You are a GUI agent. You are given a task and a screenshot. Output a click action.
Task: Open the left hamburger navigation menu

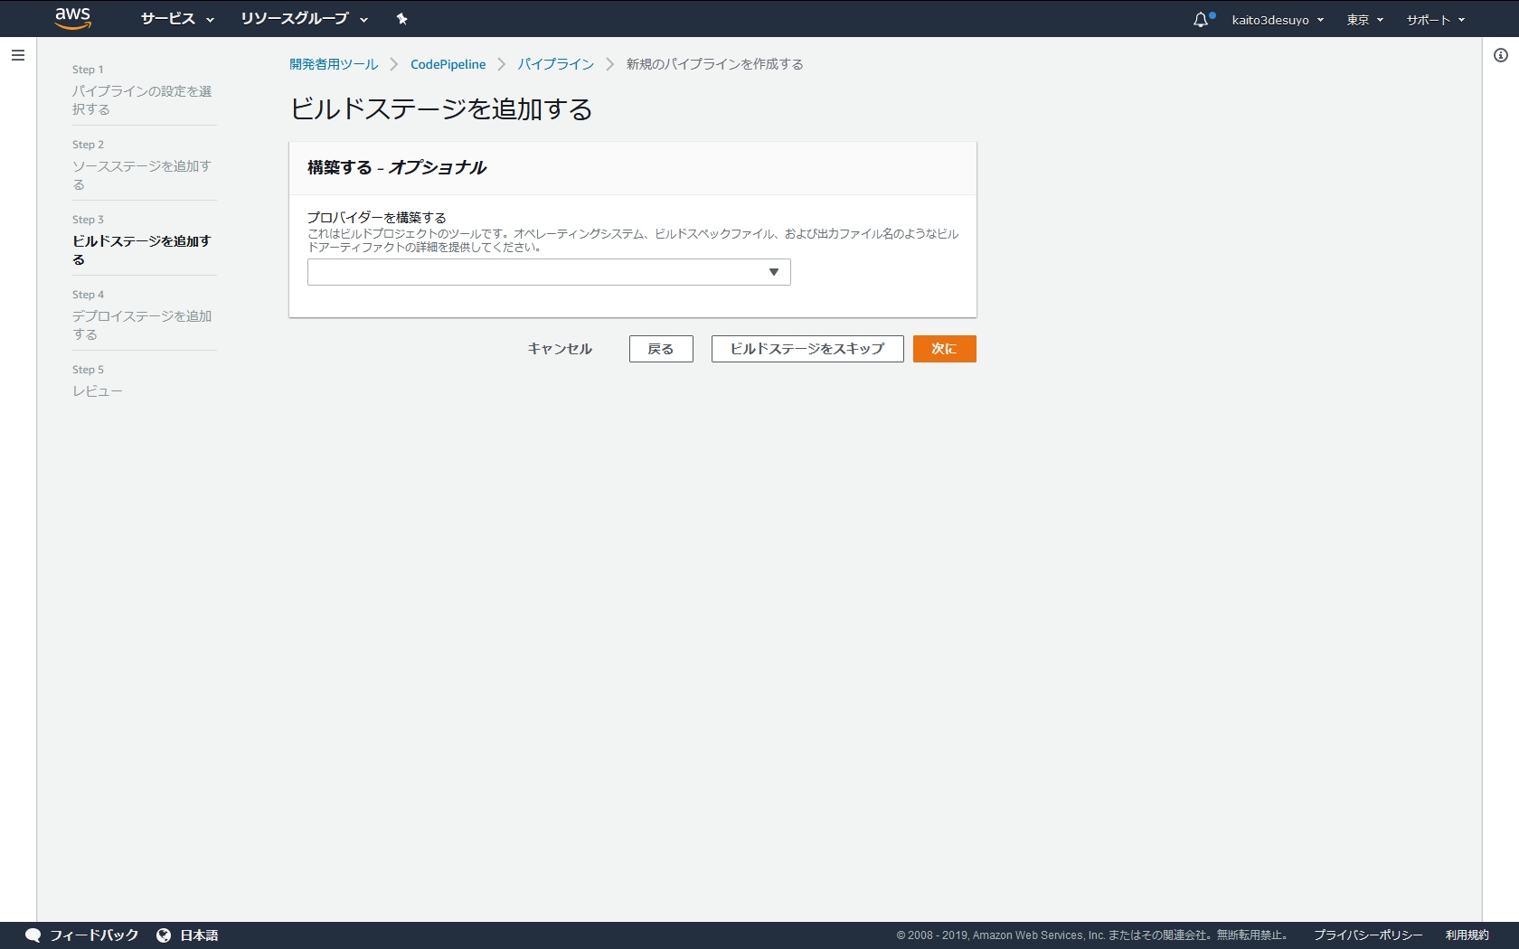18,55
